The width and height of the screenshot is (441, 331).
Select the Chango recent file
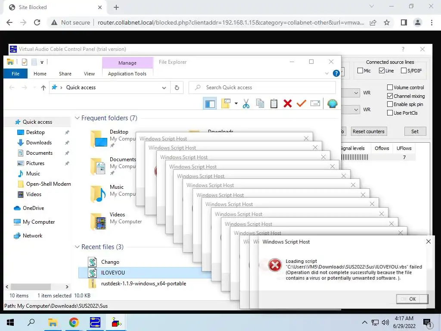pyautogui.click(x=110, y=262)
